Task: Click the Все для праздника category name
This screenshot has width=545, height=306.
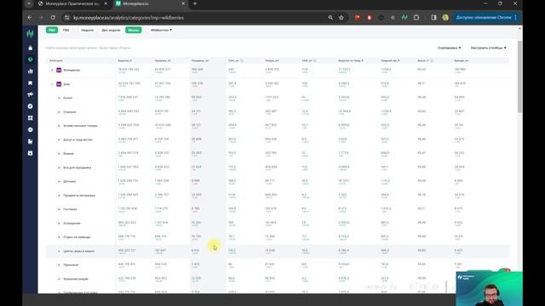Action: pos(77,167)
